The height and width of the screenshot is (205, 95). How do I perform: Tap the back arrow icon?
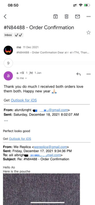point(5,17)
